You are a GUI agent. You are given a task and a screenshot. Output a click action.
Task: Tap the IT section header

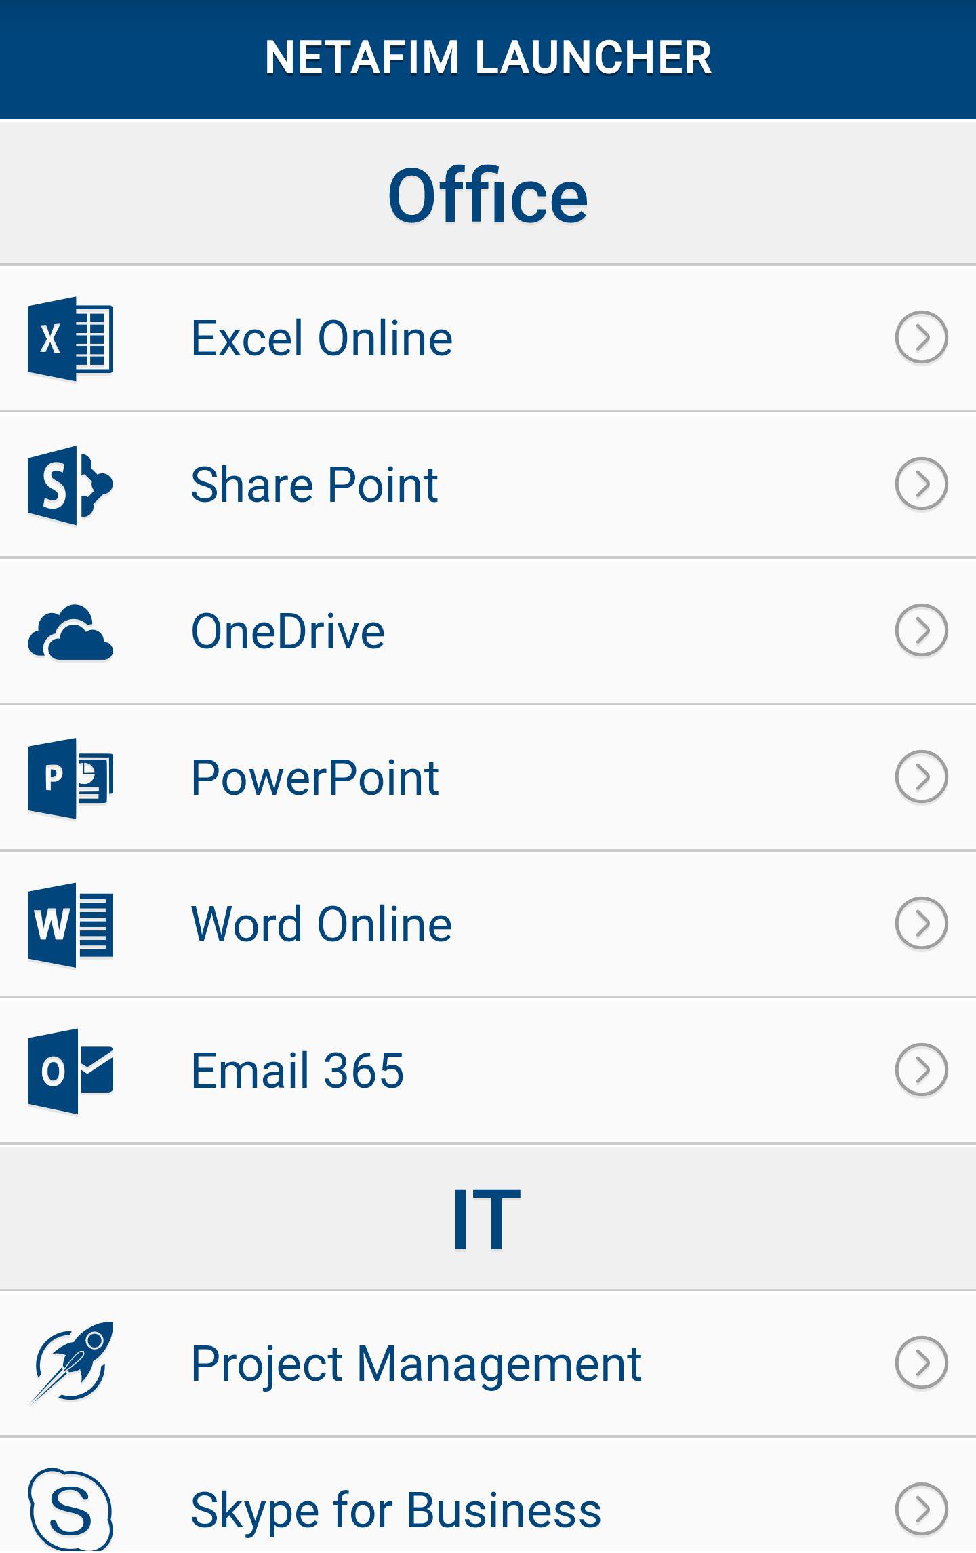[x=488, y=1217]
